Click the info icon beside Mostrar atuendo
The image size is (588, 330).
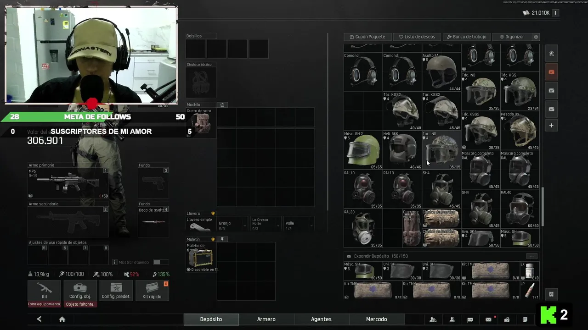pyautogui.click(x=115, y=262)
